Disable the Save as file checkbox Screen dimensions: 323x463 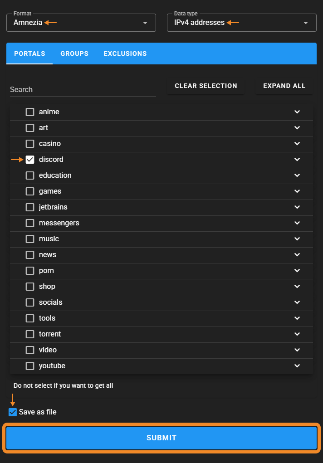(13, 412)
